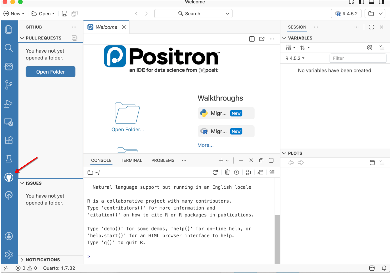391x273 pixels.
Task: Open the Explorer view in activity bar
Action: [x=9, y=29]
